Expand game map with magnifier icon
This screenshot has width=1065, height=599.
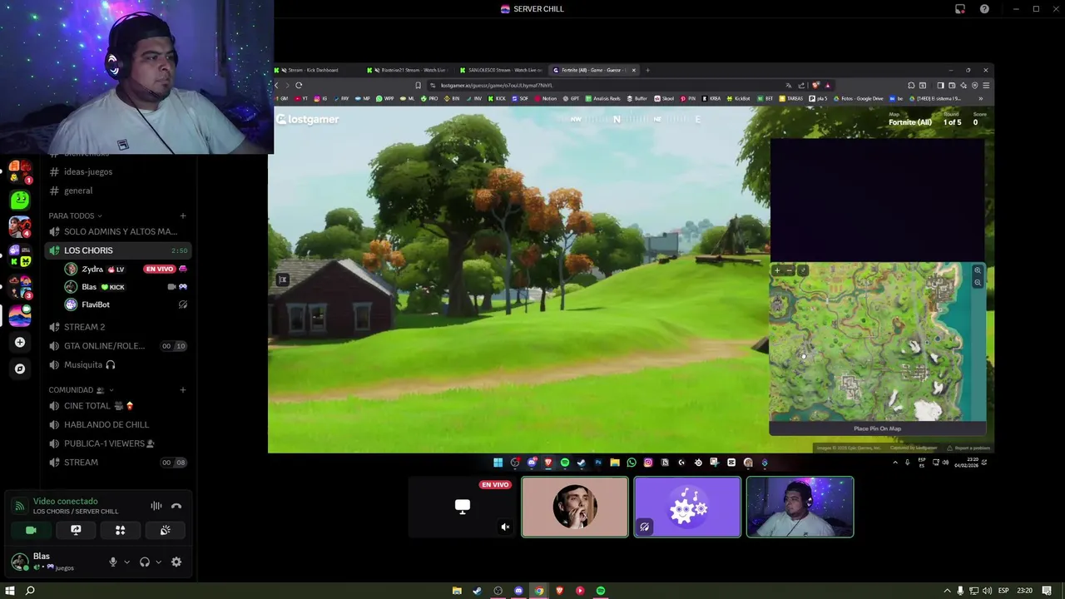(x=978, y=270)
